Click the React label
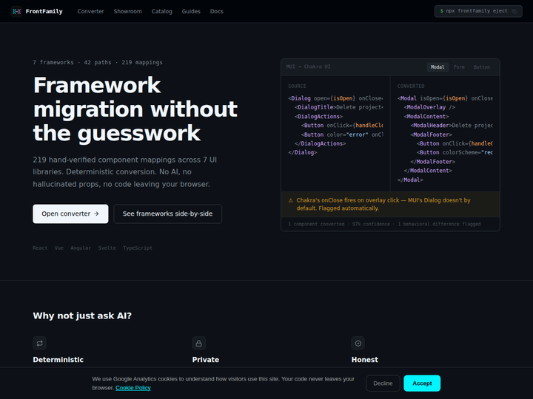The image size is (533, 399). click(40, 248)
